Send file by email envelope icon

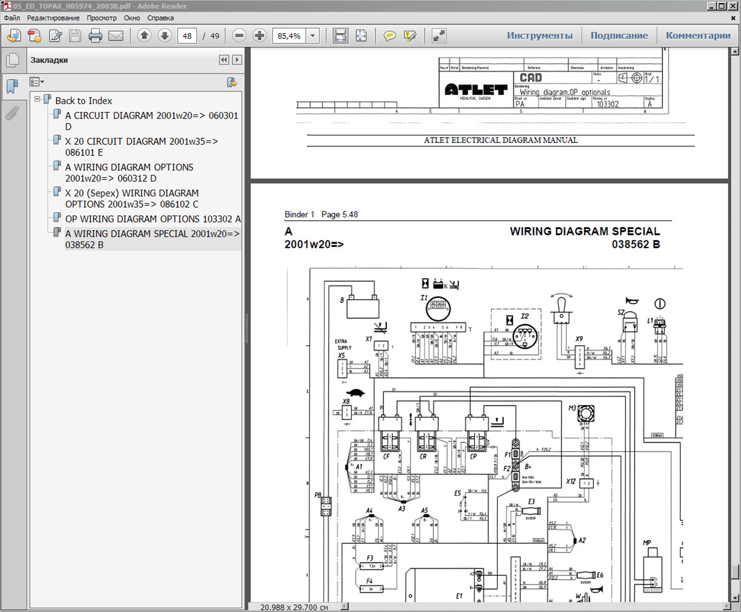pos(116,36)
